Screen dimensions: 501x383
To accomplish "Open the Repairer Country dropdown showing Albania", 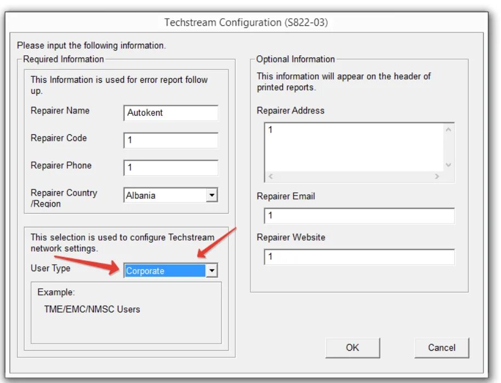I will [x=170, y=195].
